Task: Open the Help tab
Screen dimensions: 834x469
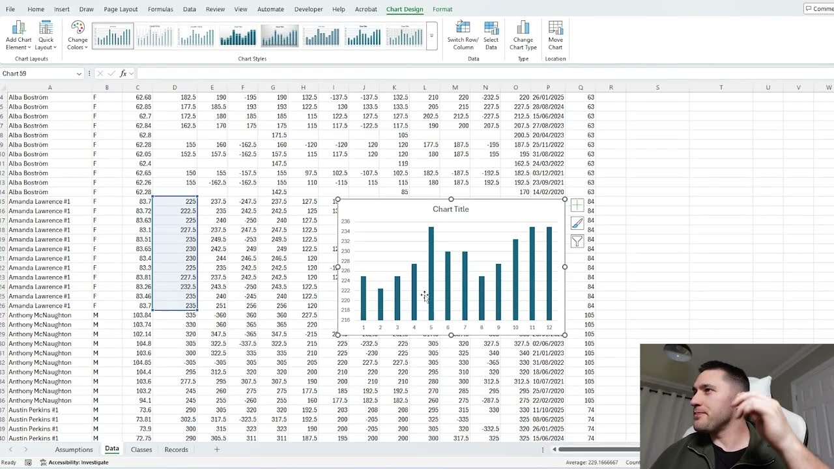Action: (339, 9)
